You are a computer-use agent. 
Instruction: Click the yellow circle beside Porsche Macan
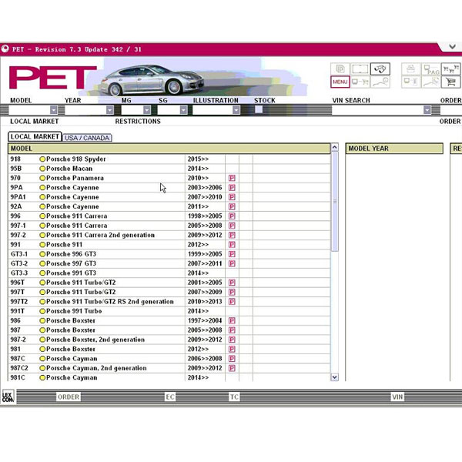pyautogui.click(x=43, y=169)
